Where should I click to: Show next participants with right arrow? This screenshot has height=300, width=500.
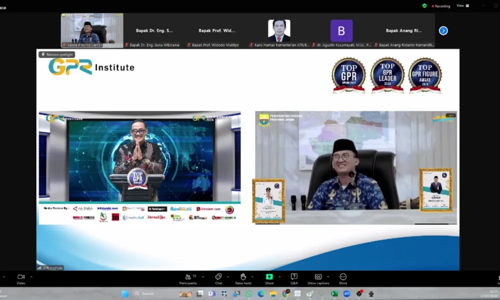443,30
